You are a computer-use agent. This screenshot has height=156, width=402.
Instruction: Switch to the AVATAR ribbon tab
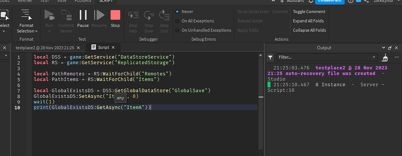tap(25, 1)
